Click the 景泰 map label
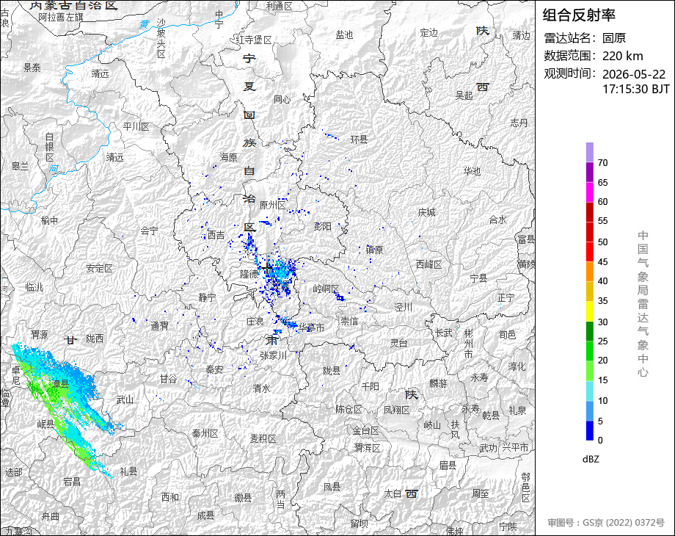Image resolution: width=675 pixels, height=536 pixels. [x=32, y=68]
